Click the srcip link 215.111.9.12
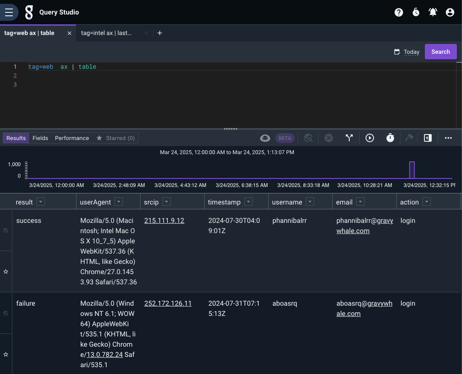The image size is (462, 374). pos(164,220)
